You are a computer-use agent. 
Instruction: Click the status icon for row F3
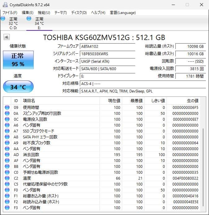tap(7, 208)
